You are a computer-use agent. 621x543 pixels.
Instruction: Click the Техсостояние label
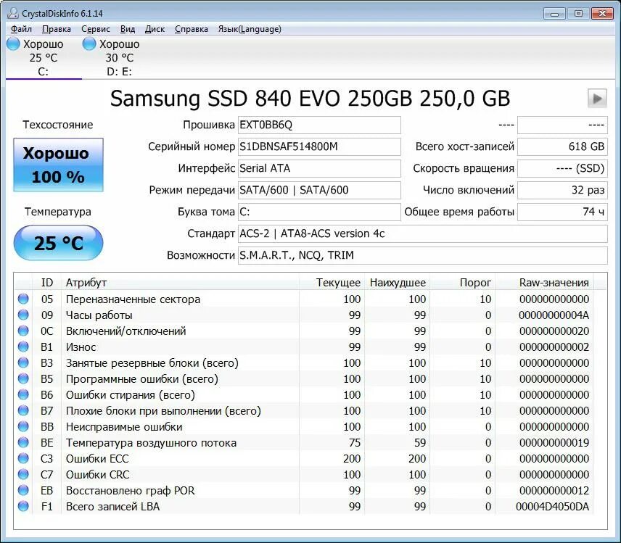pos(58,125)
